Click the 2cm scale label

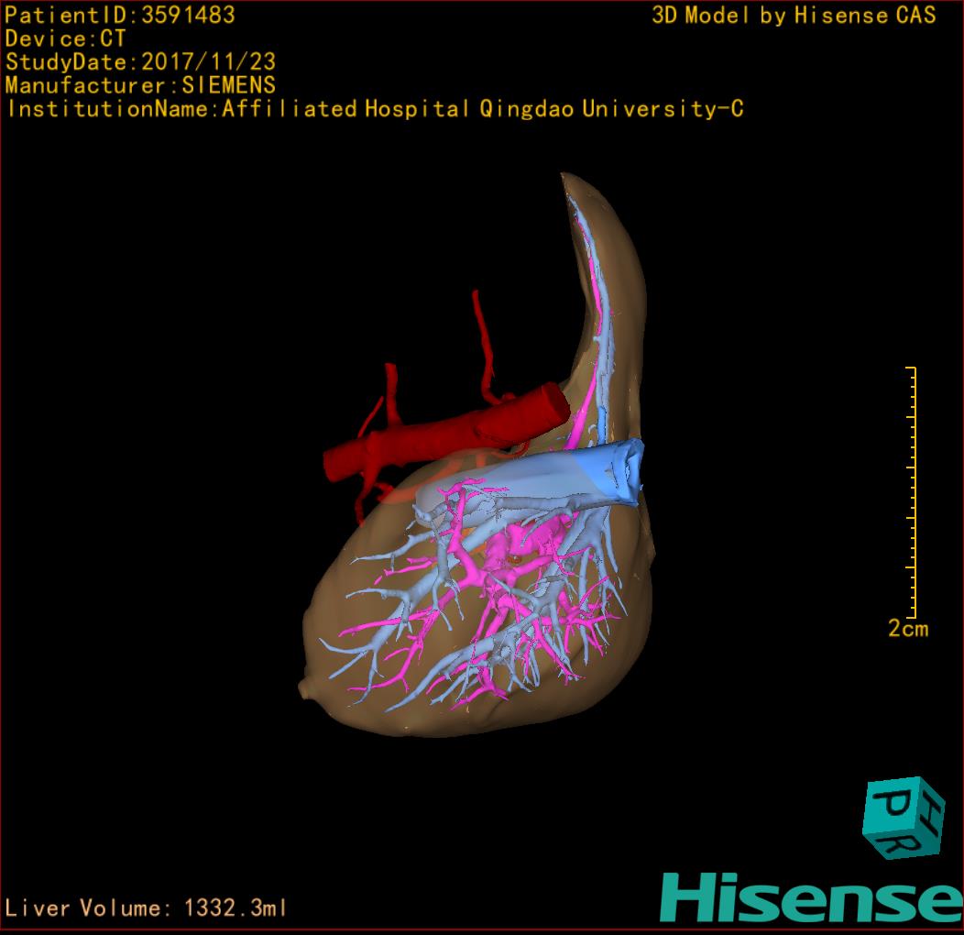907,629
